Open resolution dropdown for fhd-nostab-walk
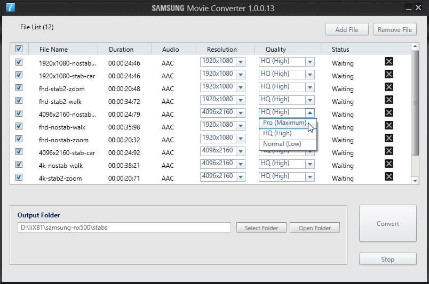 point(241,126)
